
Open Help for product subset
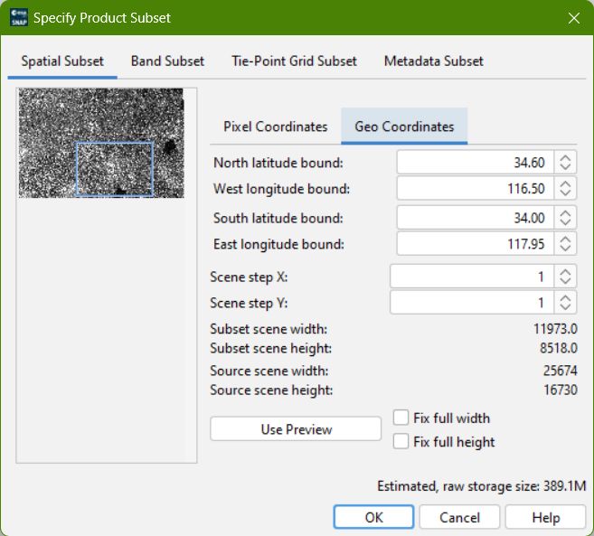pos(545,517)
